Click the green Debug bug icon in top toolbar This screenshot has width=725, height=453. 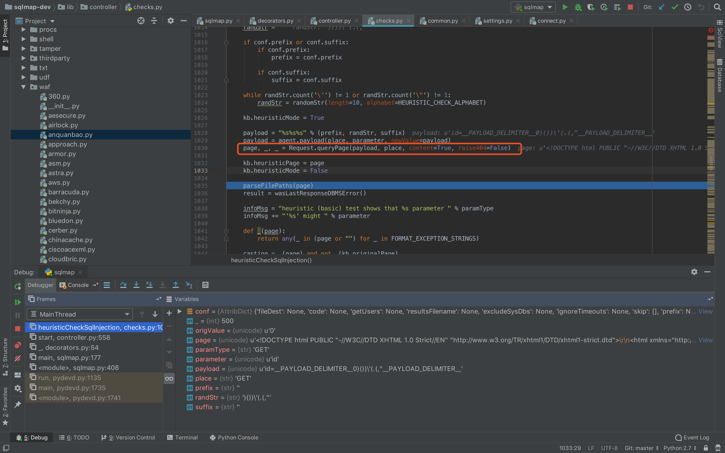click(x=578, y=7)
